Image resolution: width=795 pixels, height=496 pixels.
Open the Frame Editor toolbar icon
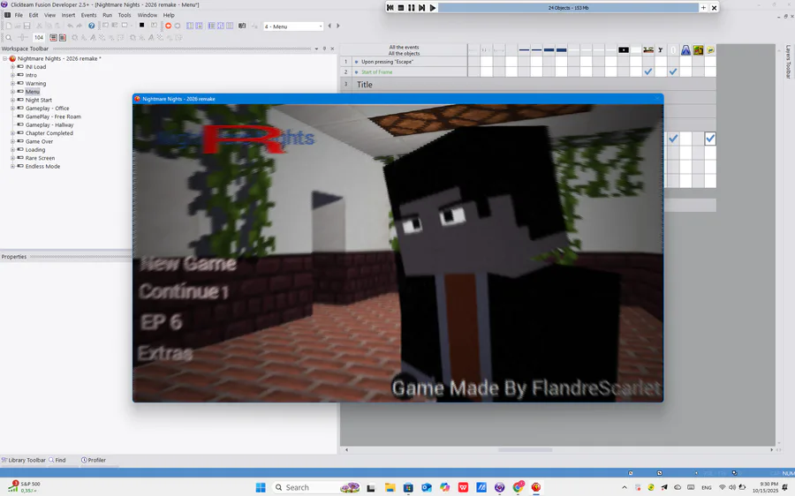click(199, 26)
